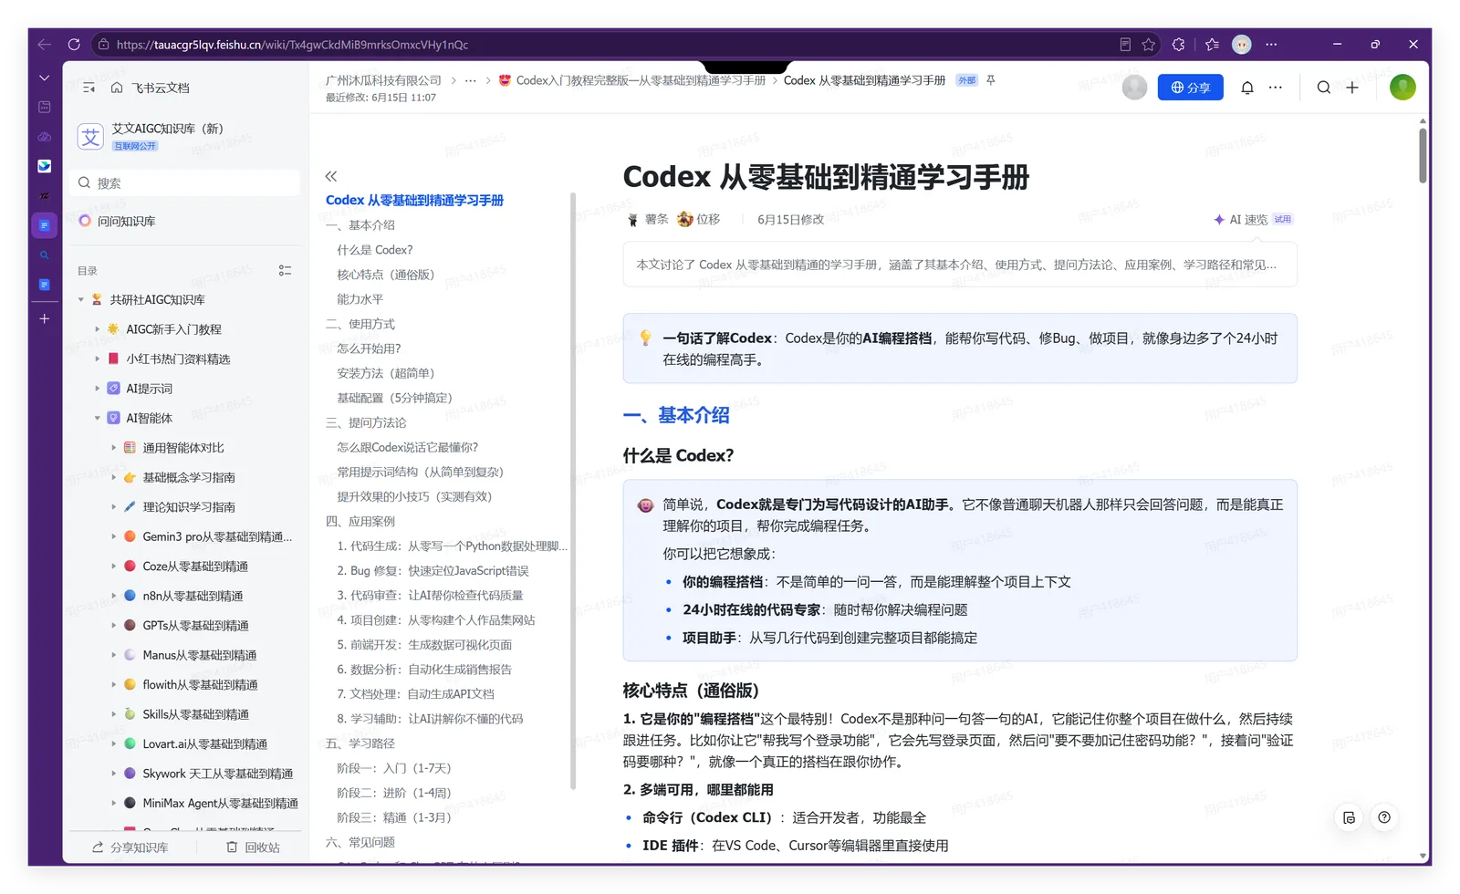Open GPTs从零基础到精通 page

(195, 626)
